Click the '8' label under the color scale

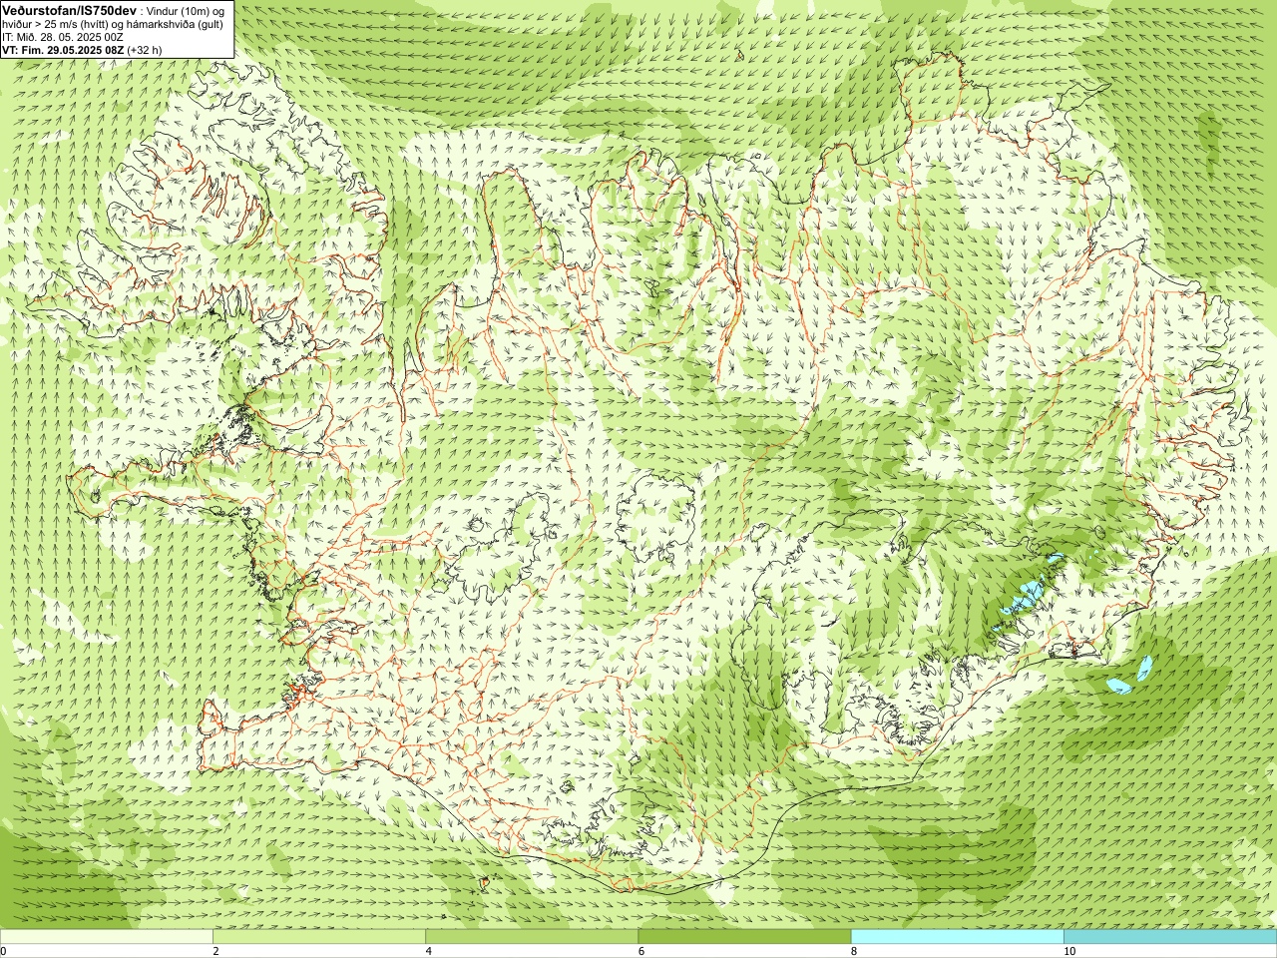point(853,951)
